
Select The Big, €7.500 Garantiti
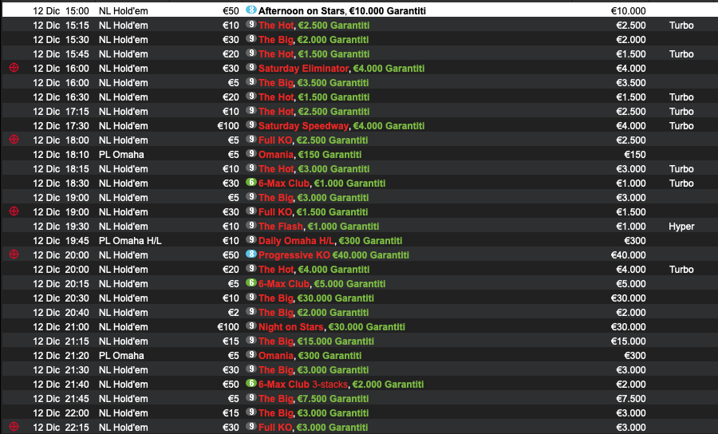coord(314,399)
